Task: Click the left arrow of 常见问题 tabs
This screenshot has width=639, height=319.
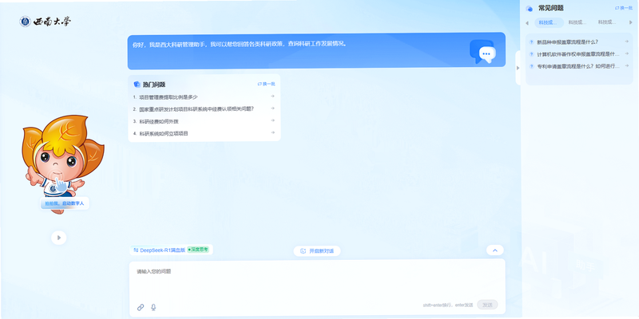Action: coord(527,23)
